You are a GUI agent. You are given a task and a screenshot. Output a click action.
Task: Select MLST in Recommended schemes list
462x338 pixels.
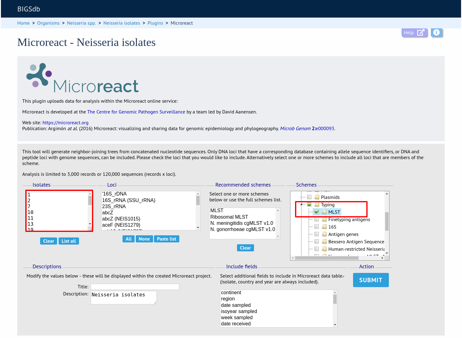(243, 211)
